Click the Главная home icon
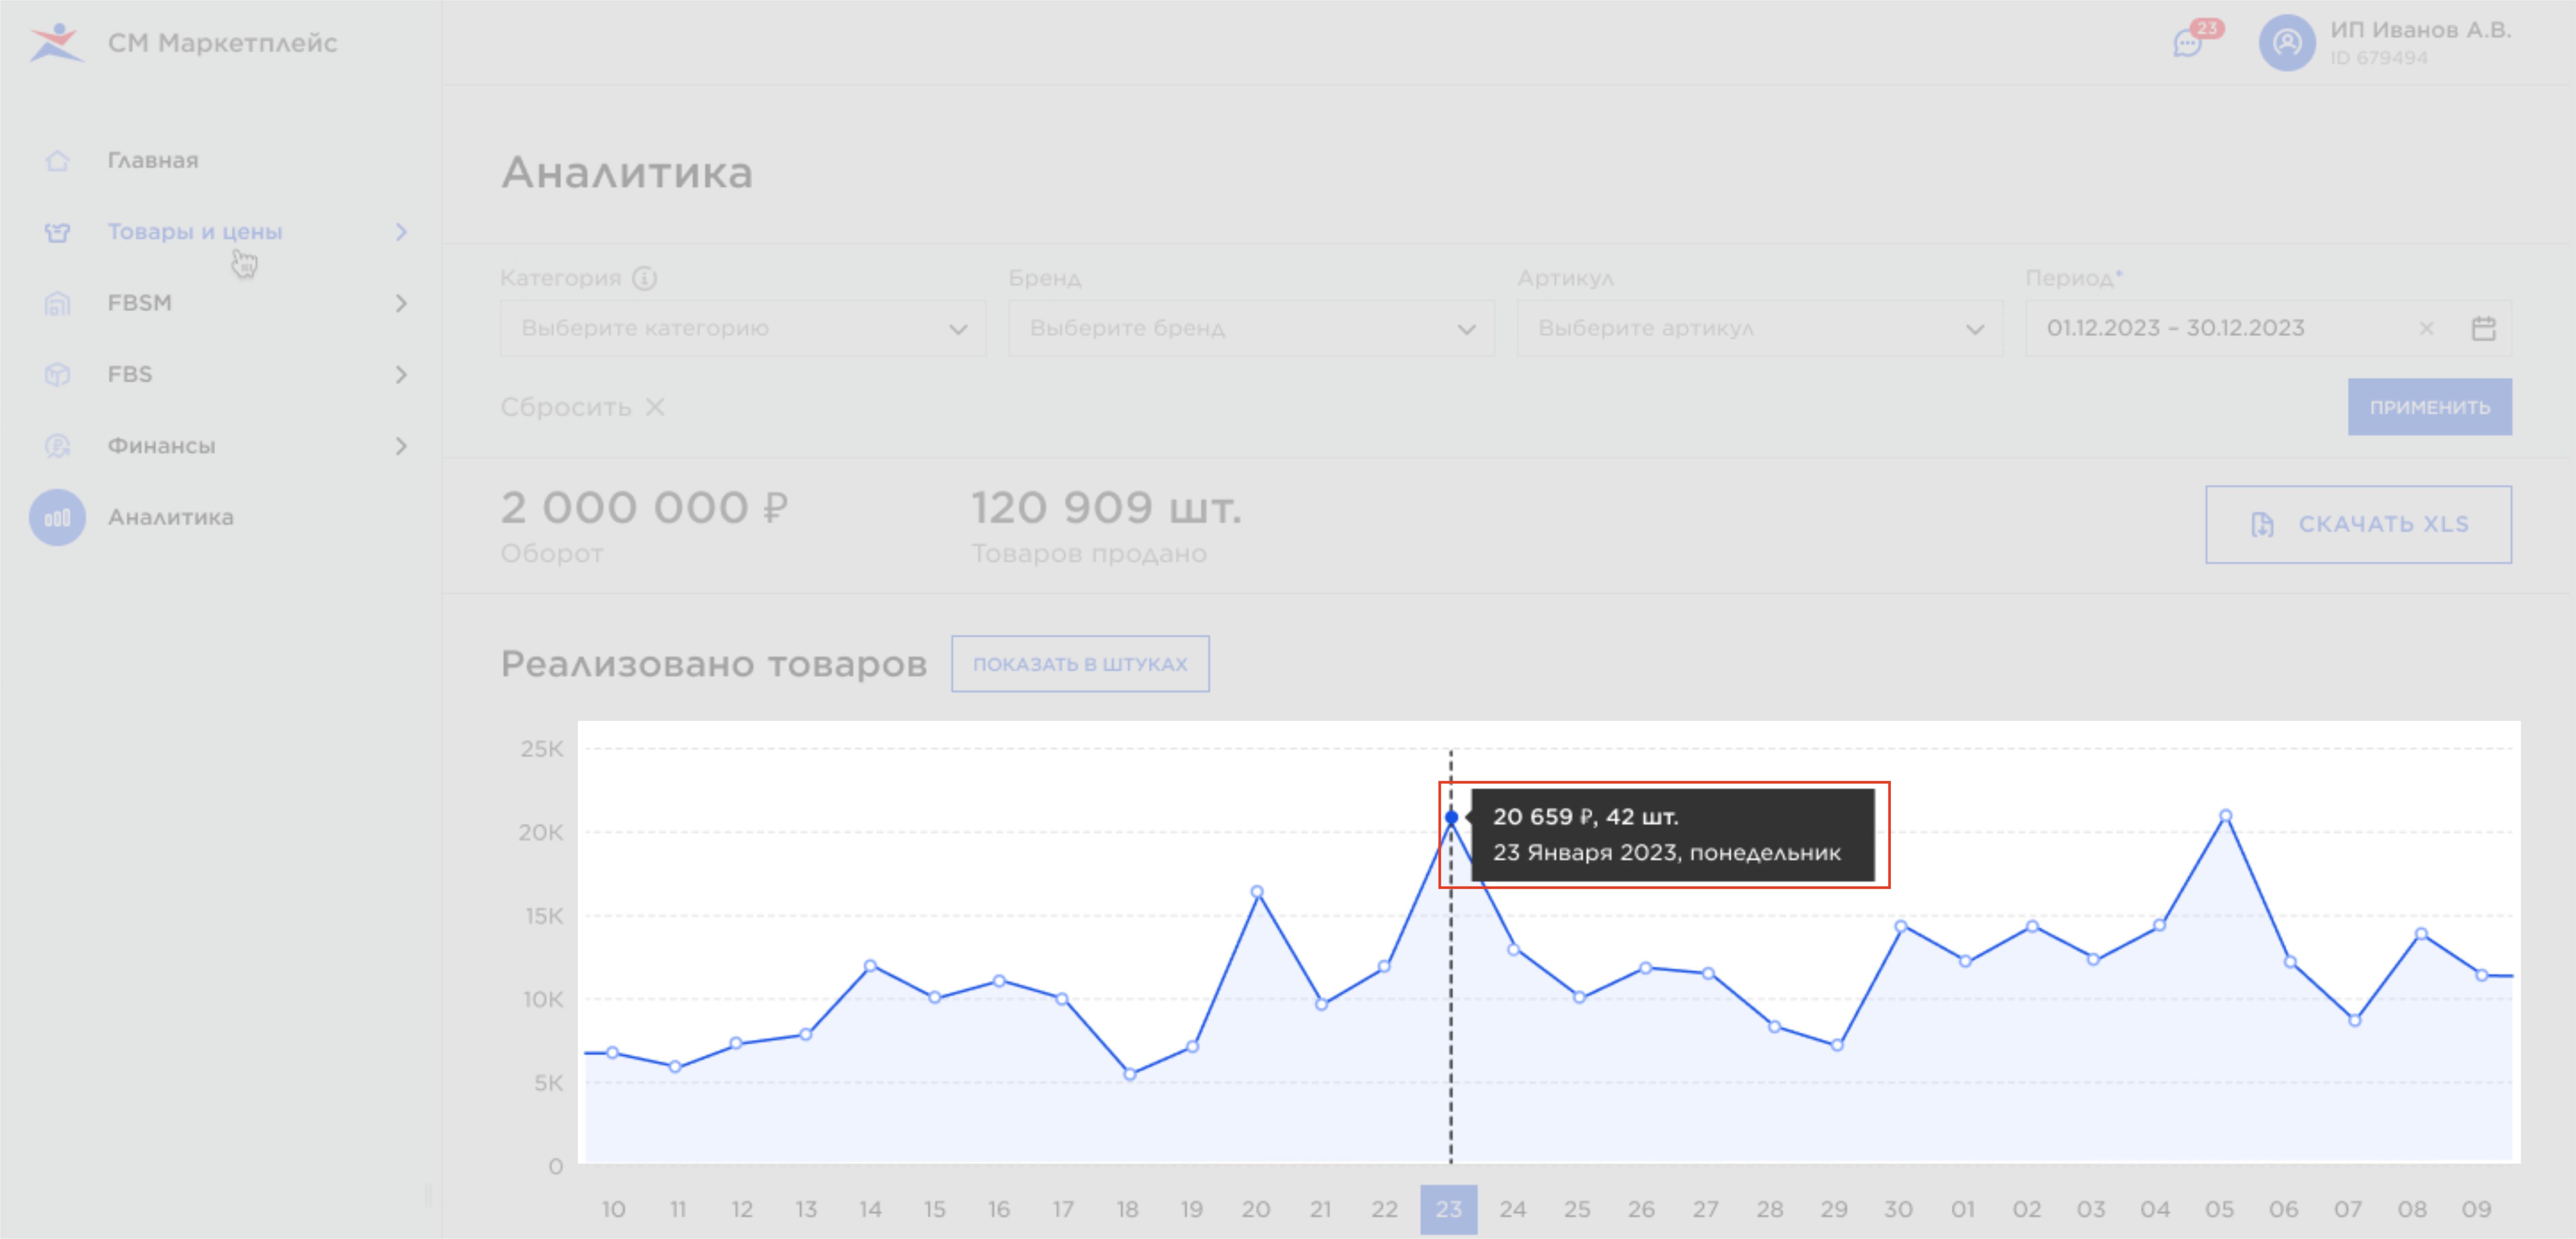The height and width of the screenshot is (1239, 2576). 57,160
